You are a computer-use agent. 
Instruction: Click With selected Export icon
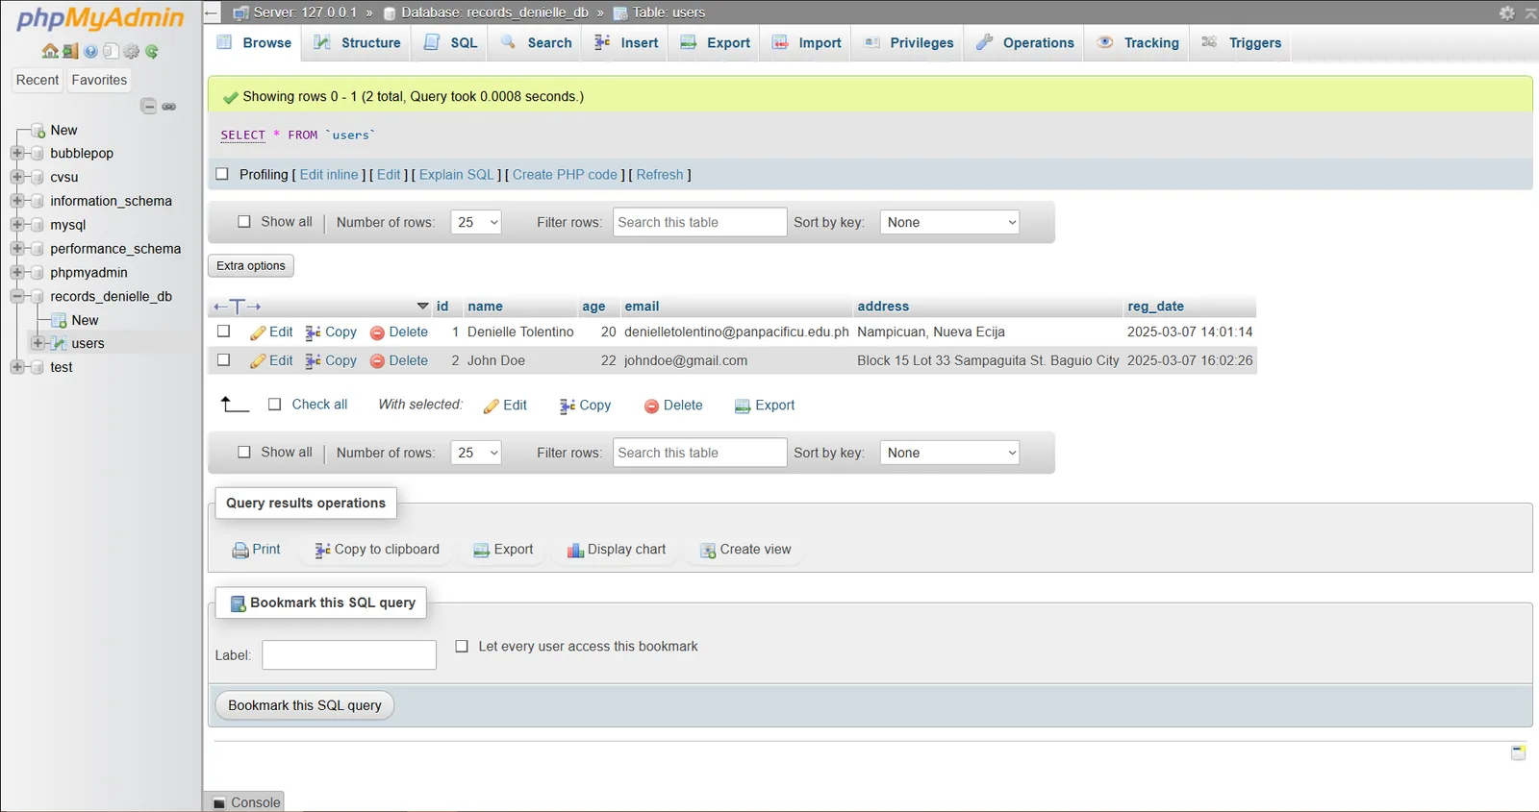[743, 406]
